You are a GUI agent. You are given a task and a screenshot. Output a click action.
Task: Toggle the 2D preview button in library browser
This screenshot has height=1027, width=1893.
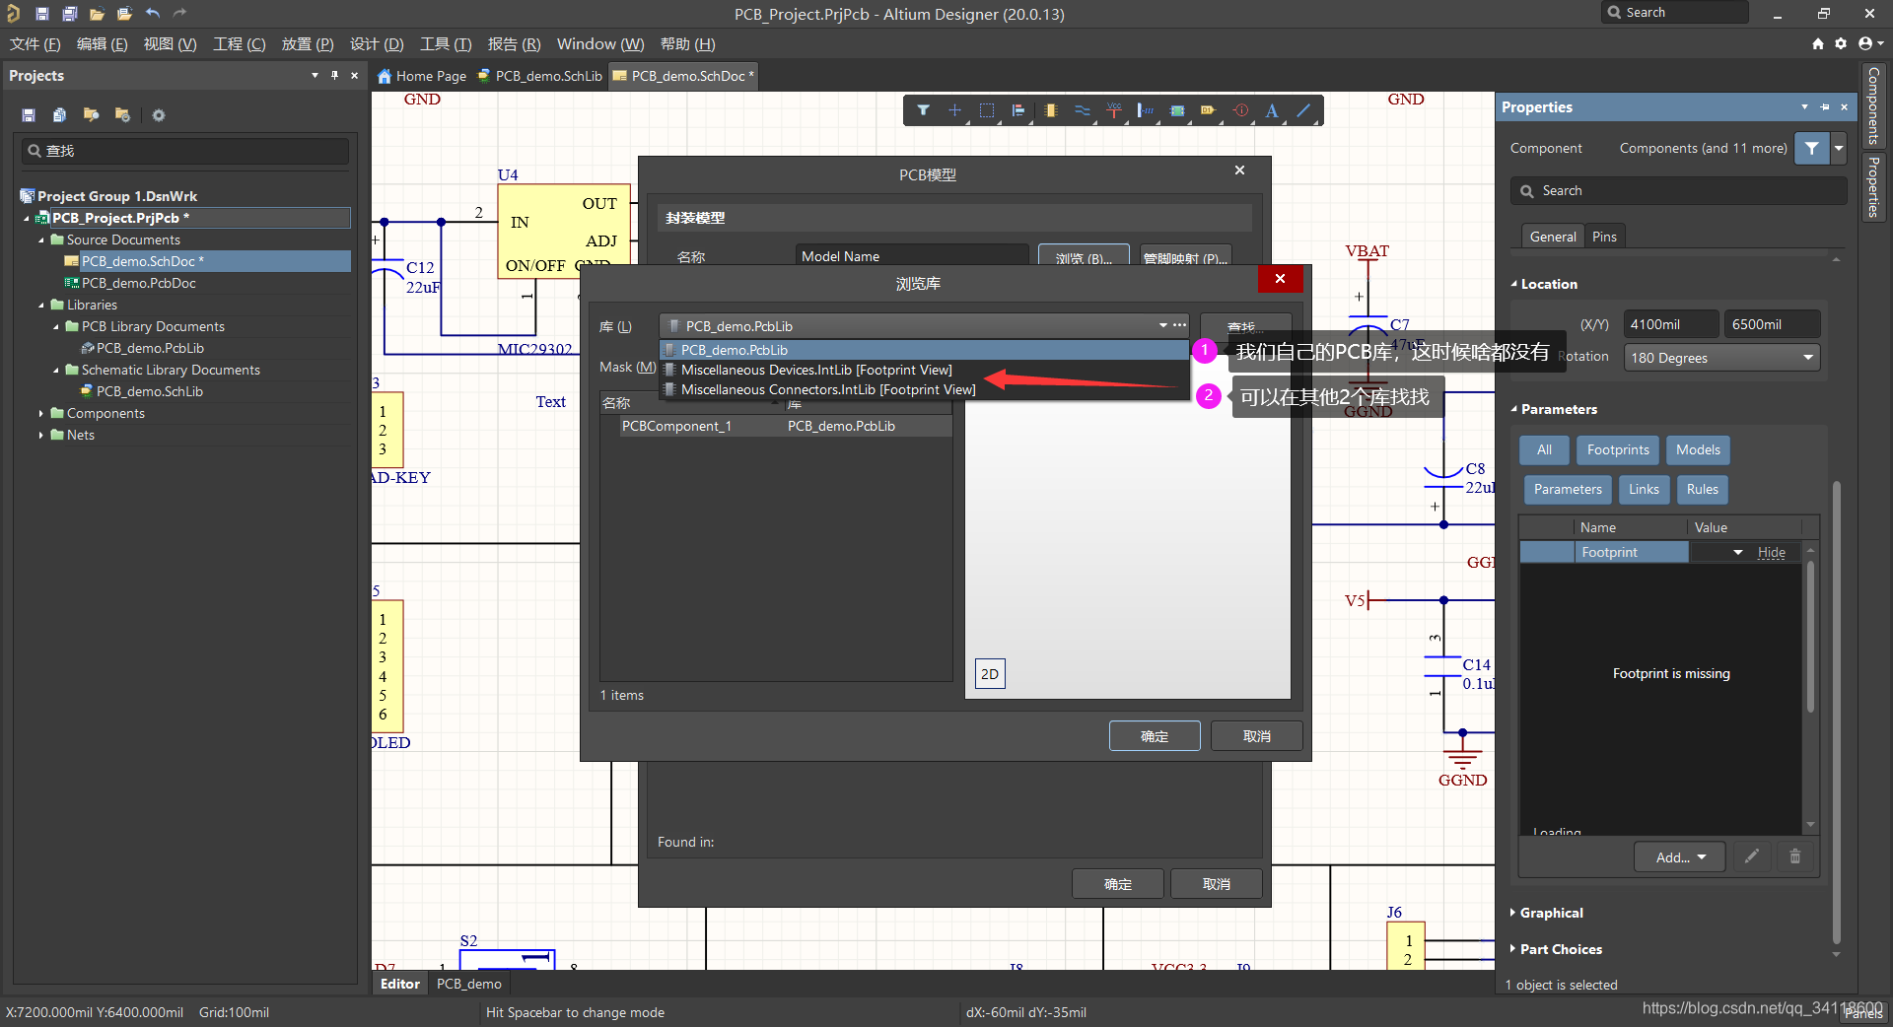coord(990,674)
